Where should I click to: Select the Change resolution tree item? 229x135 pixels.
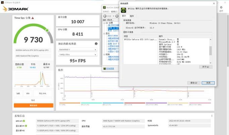[113, 36]
